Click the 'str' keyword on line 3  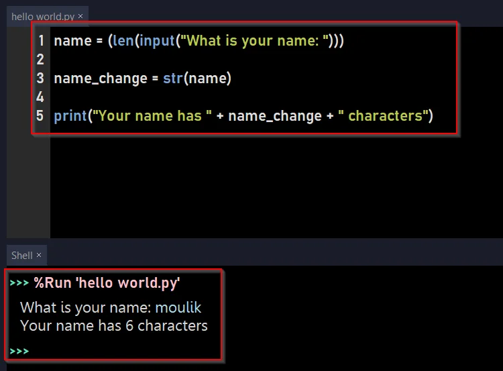[173, 78]
